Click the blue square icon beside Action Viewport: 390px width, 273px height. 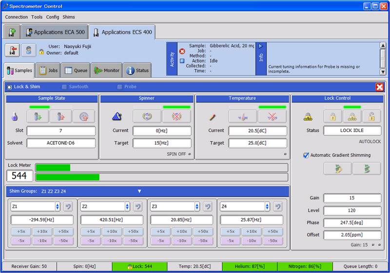(182, 61)
